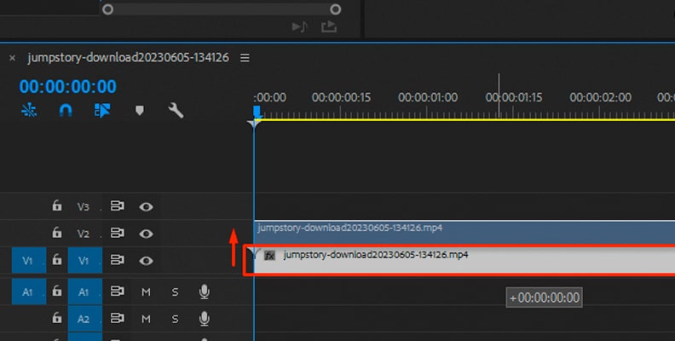Screen dimensions: 675x341
Task: Open Timeline Display Settings wrench
Action: [176, 111]
